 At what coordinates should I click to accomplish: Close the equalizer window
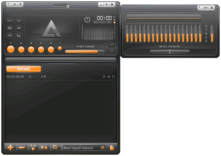coord(212,8)
